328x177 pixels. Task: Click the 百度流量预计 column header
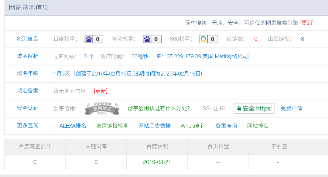point(35,146)
